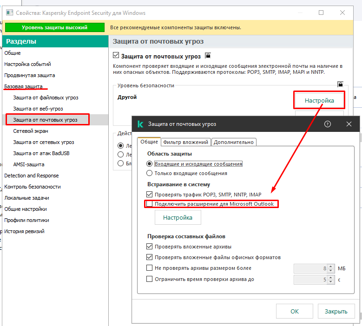Maximize the Свойства Kaspersky window
The height and width of the screenshot is (326, 362).
pyautogui.click(x=321, y=13)
